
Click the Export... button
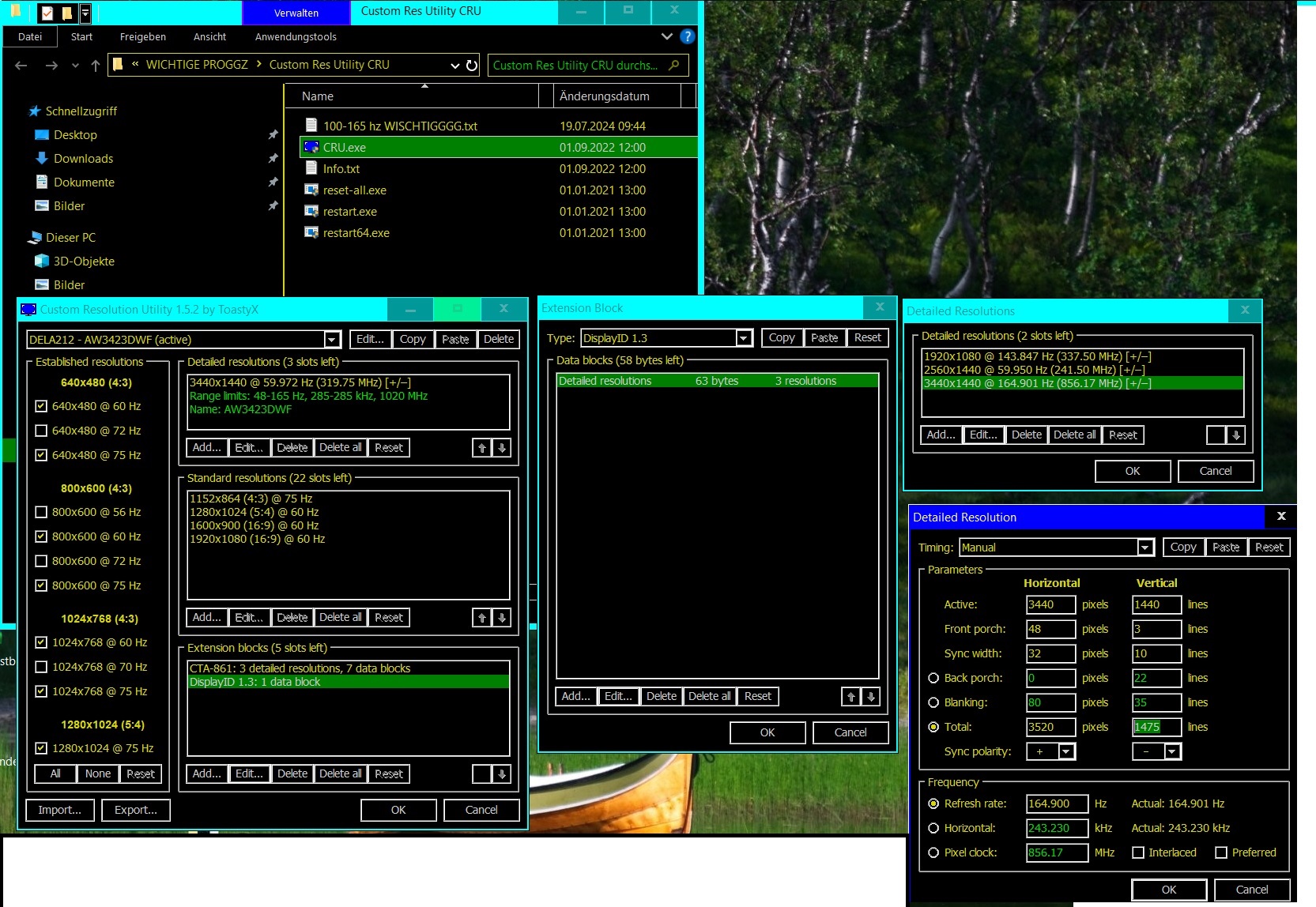pyautogui.click(x=135, y=811)
